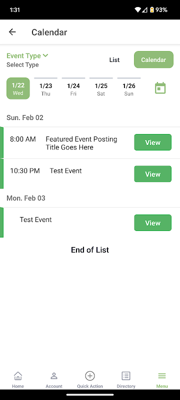Open the date picker calendar icon
The width and height of the screenshot is (180, 400).
(x=160, y=88)
